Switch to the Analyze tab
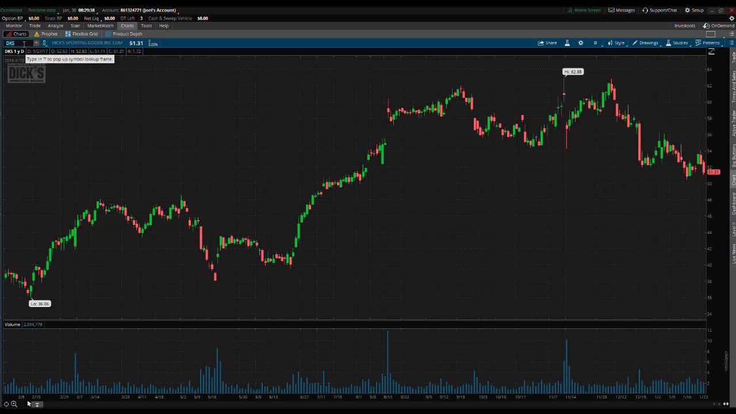Viewport: 736px width, 414px height. 56,26
